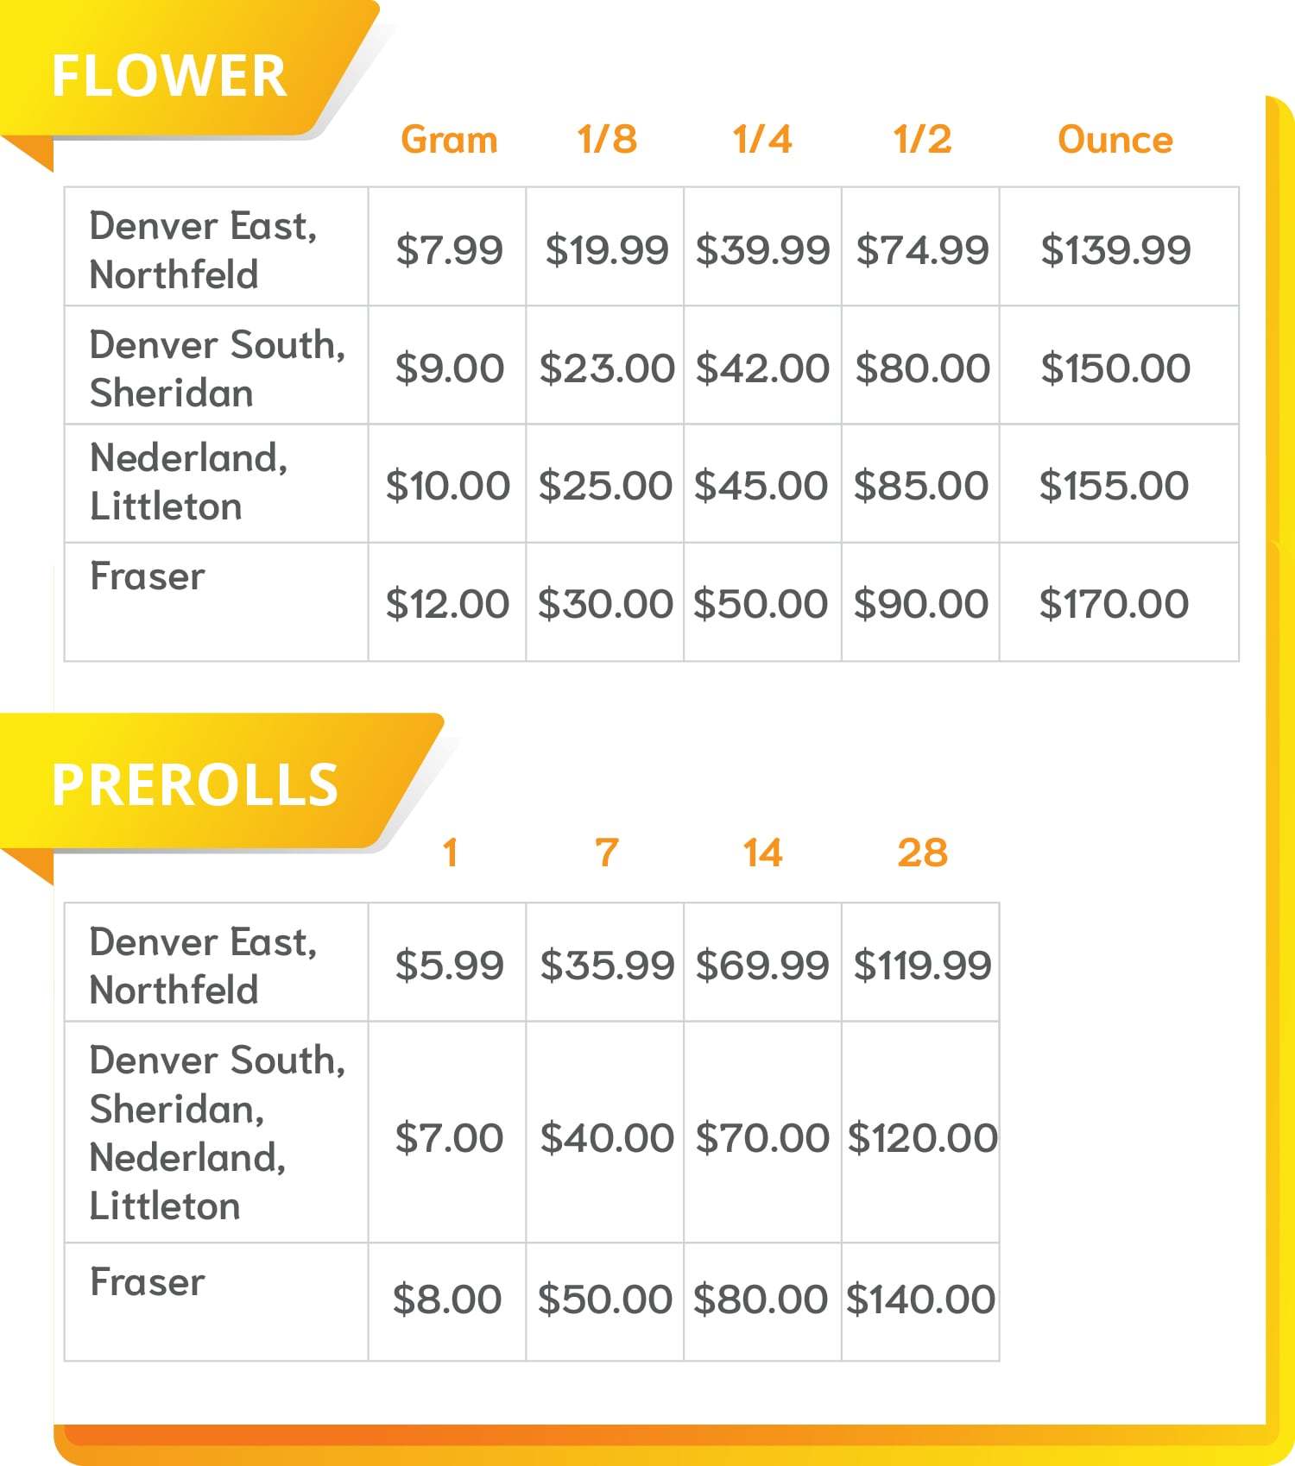This screenshot has height=1466, width=1295.
Task: Click Nederland, Littleton flower row label
Action: [188, 481]
